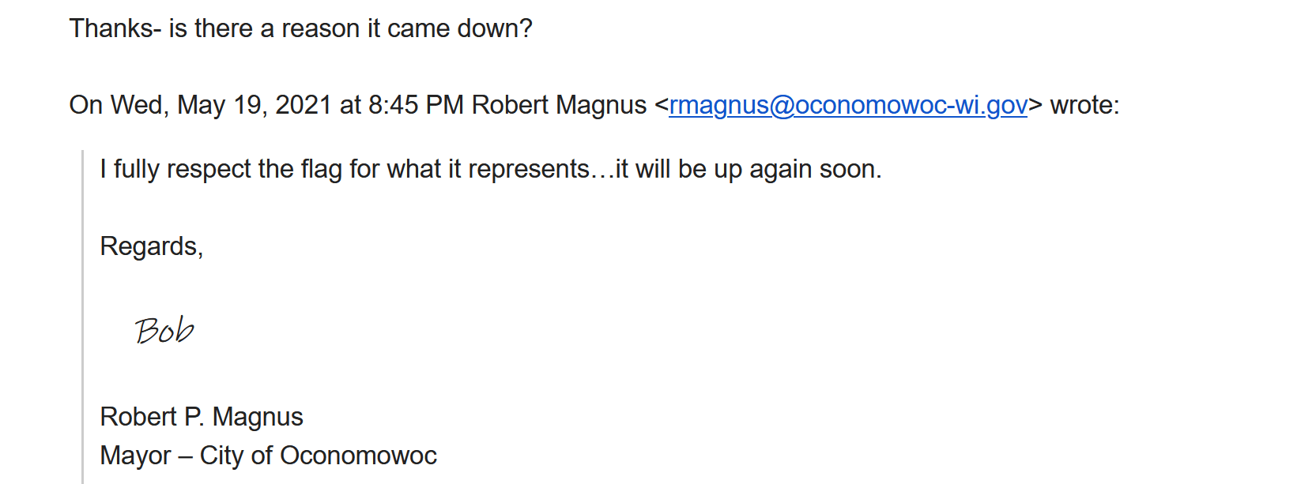Click the word "Mayor" in the signature title
1301x484 pixels.
135,456
